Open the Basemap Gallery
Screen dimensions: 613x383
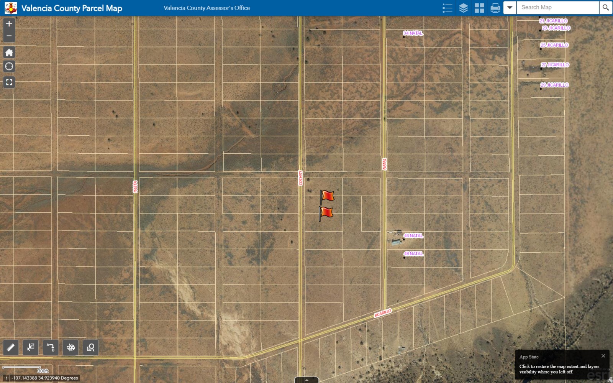(479, 8)
